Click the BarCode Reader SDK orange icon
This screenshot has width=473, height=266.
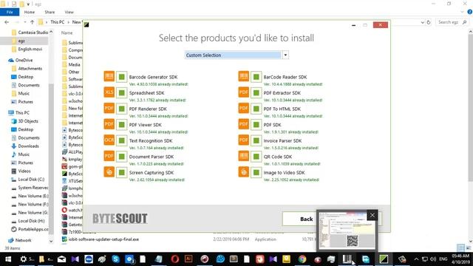[x=243, y=76]
